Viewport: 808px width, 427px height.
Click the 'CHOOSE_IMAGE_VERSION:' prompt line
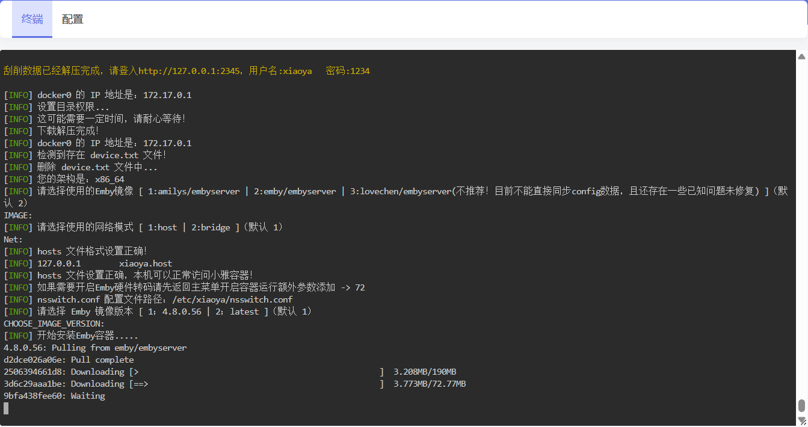pos(54,324)
